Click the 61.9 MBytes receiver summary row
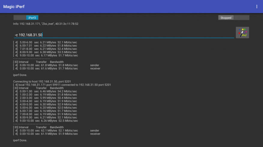Viewport: 263px width, 147px height. click(x=57, y=134)
